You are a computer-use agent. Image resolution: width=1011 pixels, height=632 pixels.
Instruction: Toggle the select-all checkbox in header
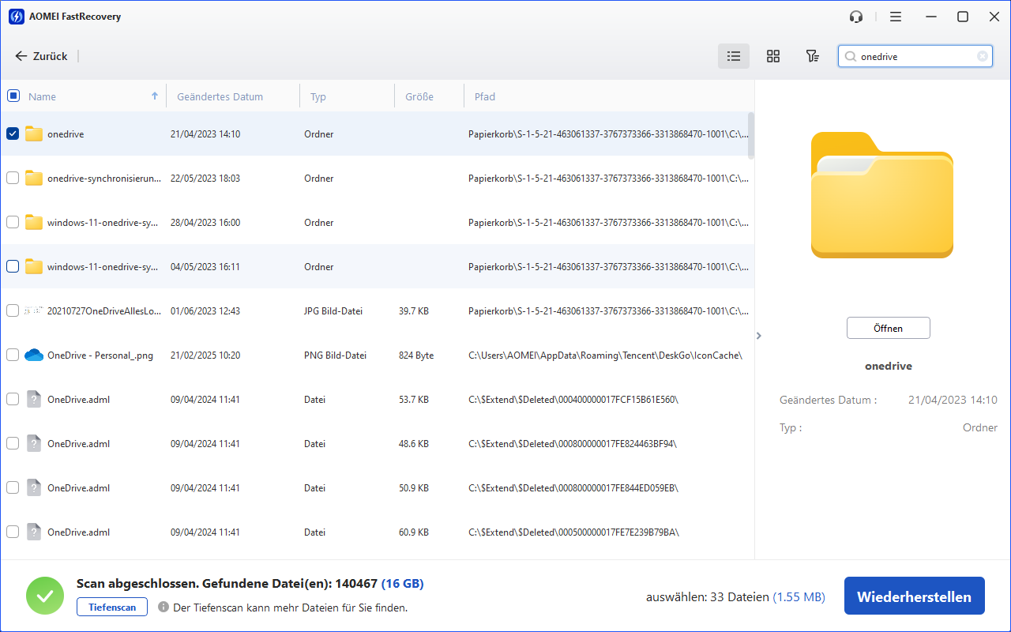coord(13,96)
